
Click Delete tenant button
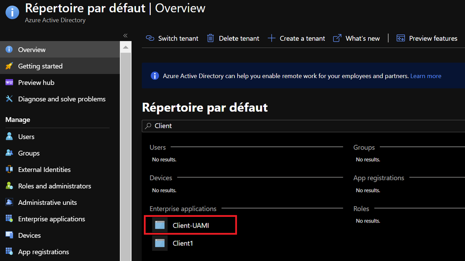coord(233,38)
